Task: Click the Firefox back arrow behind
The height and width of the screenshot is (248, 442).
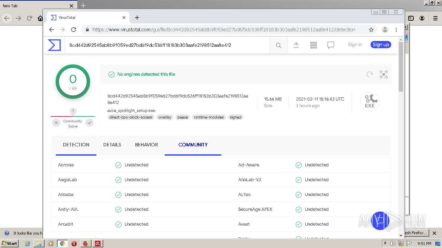Action: tap(7, 18)
